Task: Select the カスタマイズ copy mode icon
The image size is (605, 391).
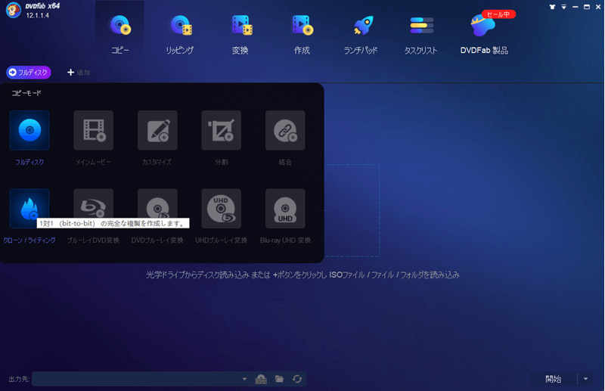Action: pyautogui.click(x=157, y=130)
